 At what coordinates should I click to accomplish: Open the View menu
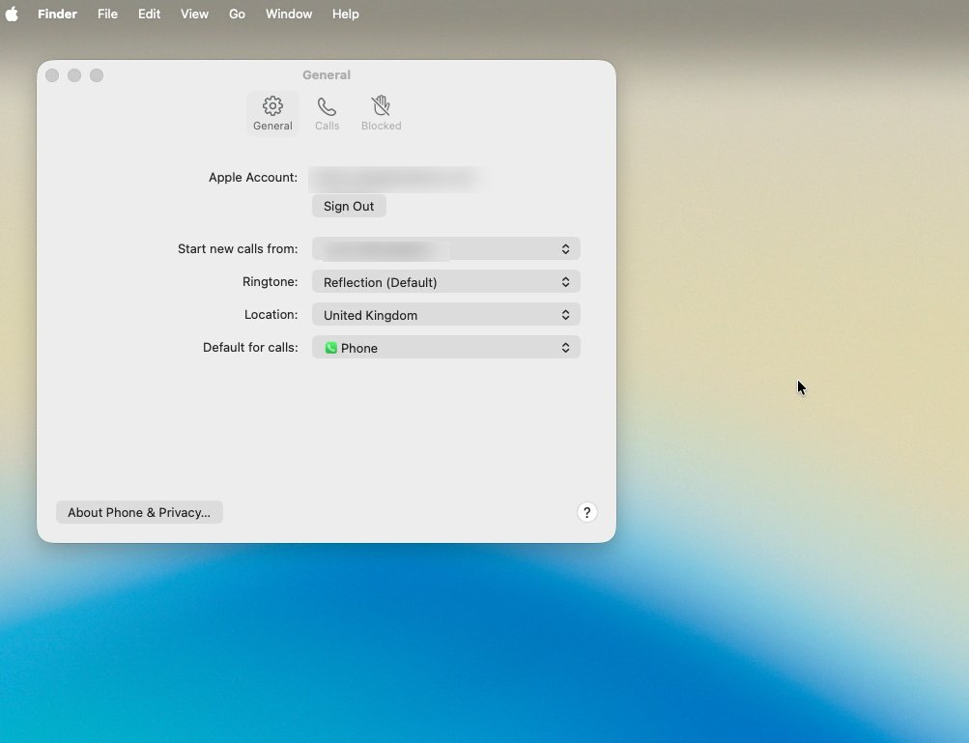pos(194,14)
